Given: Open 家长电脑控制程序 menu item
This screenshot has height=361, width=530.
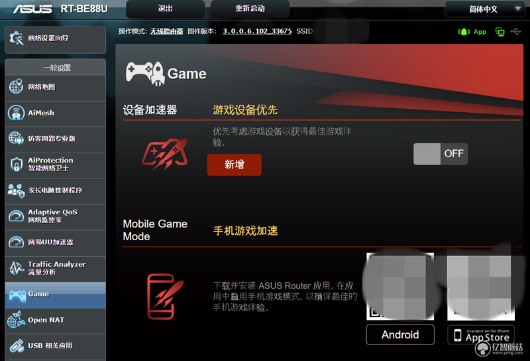Looking at the screenshot, I should pyautogui.click(x=56, y=192).
